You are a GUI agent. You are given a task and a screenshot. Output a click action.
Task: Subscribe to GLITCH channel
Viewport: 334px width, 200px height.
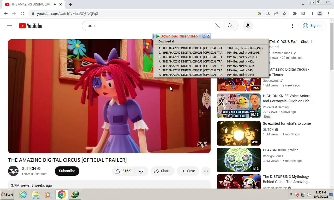[67, 171]
